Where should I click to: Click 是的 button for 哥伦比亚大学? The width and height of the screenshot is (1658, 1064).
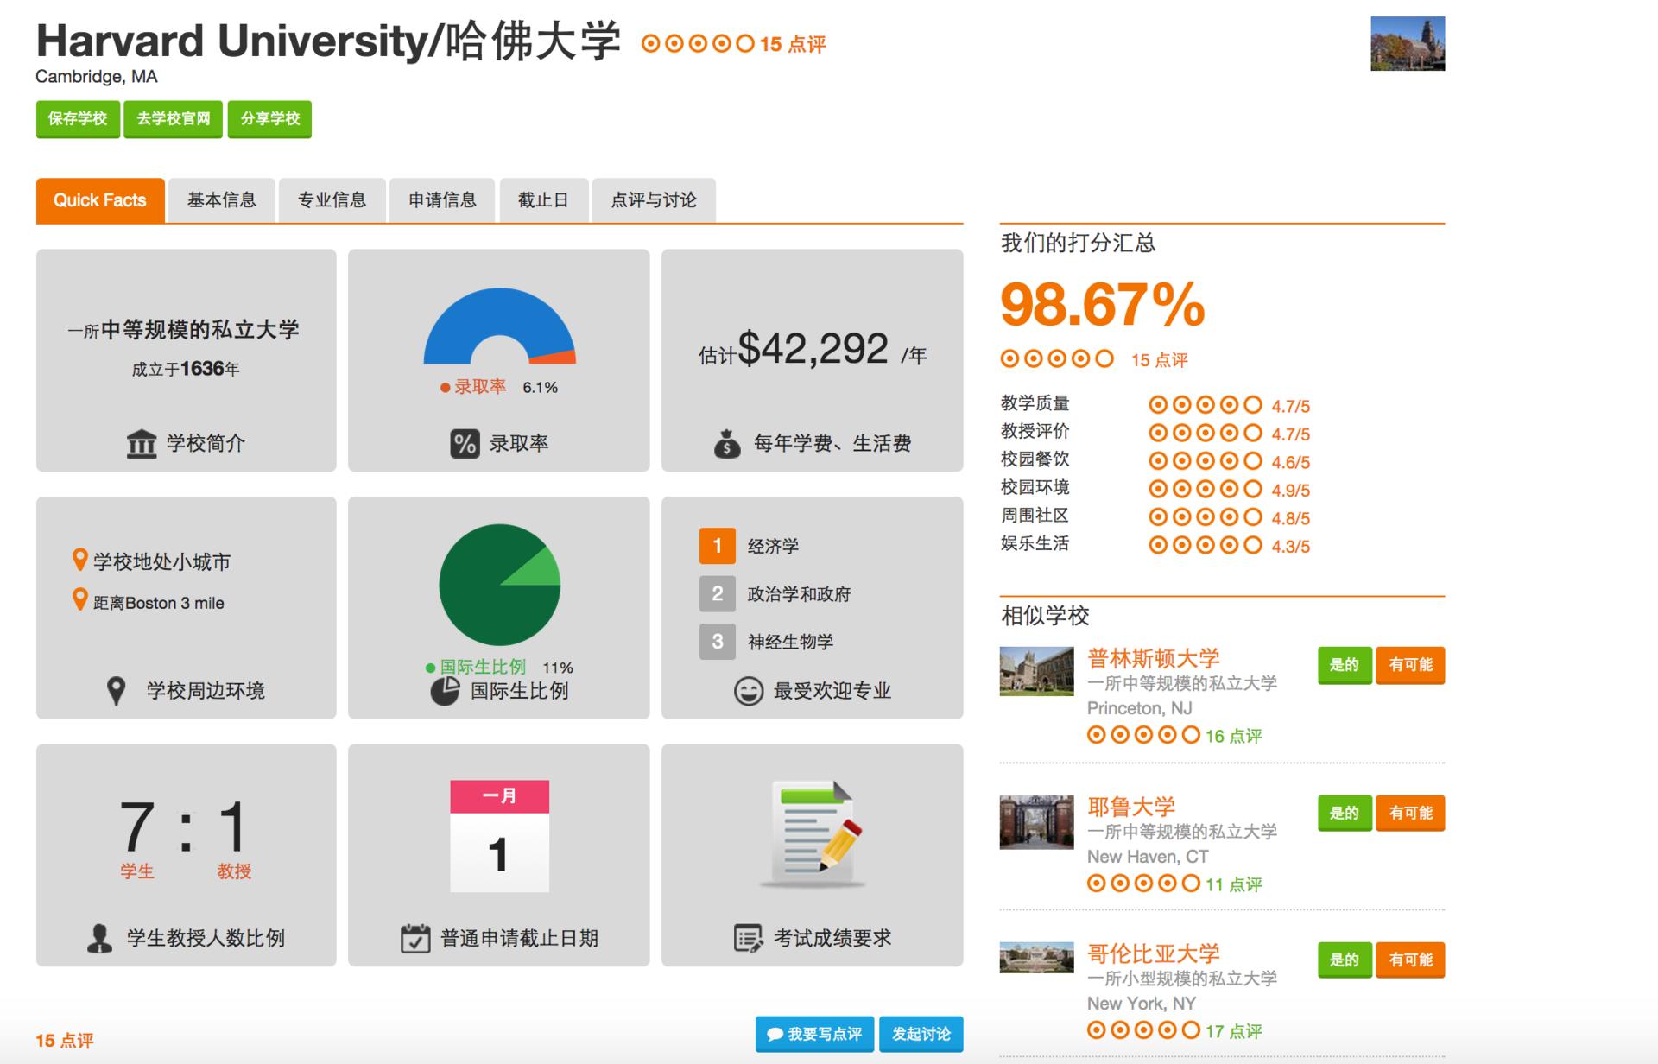click(x=1345, y=960)
